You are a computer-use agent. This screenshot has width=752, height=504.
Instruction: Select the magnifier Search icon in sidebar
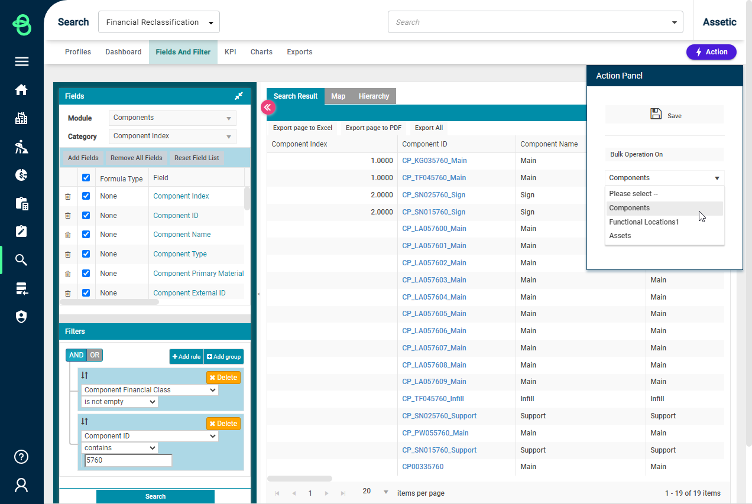coord(22,260)
